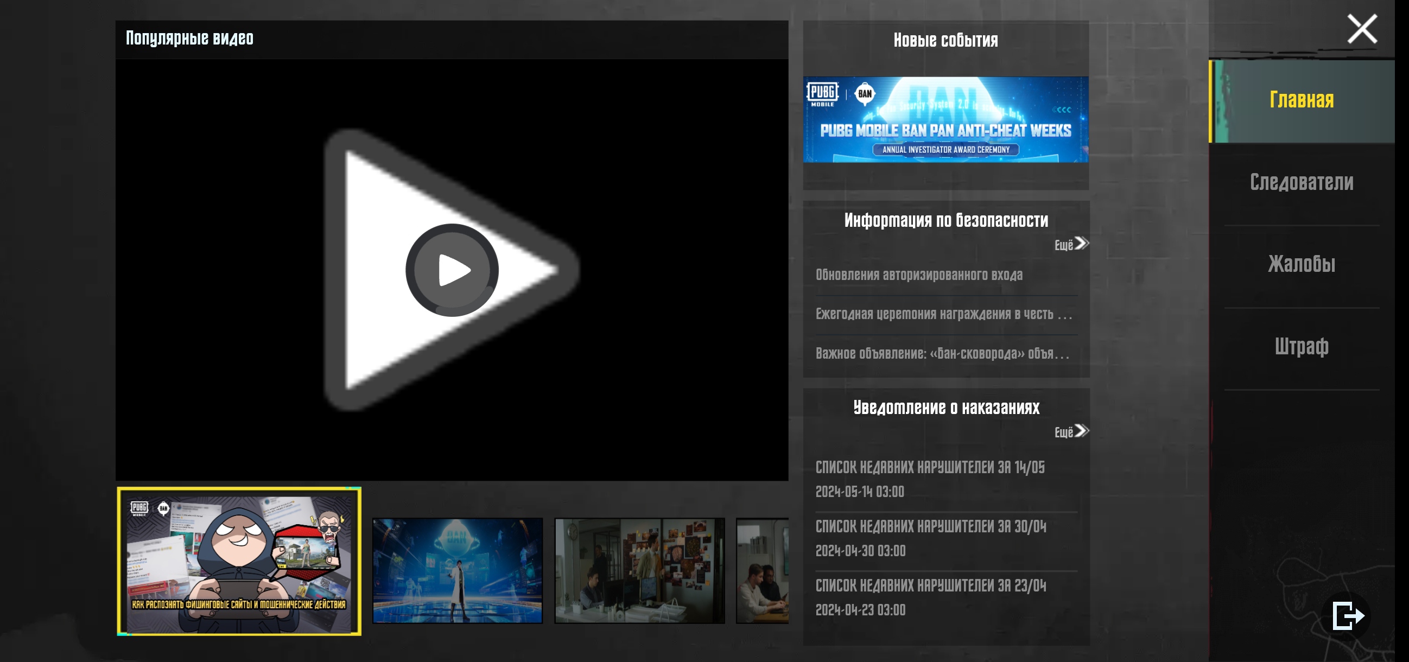
Task: Select the Штраф tab
Action: point(1301,347)
